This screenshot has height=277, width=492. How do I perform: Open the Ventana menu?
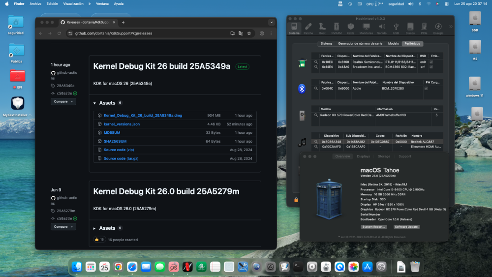click(102, 4)
